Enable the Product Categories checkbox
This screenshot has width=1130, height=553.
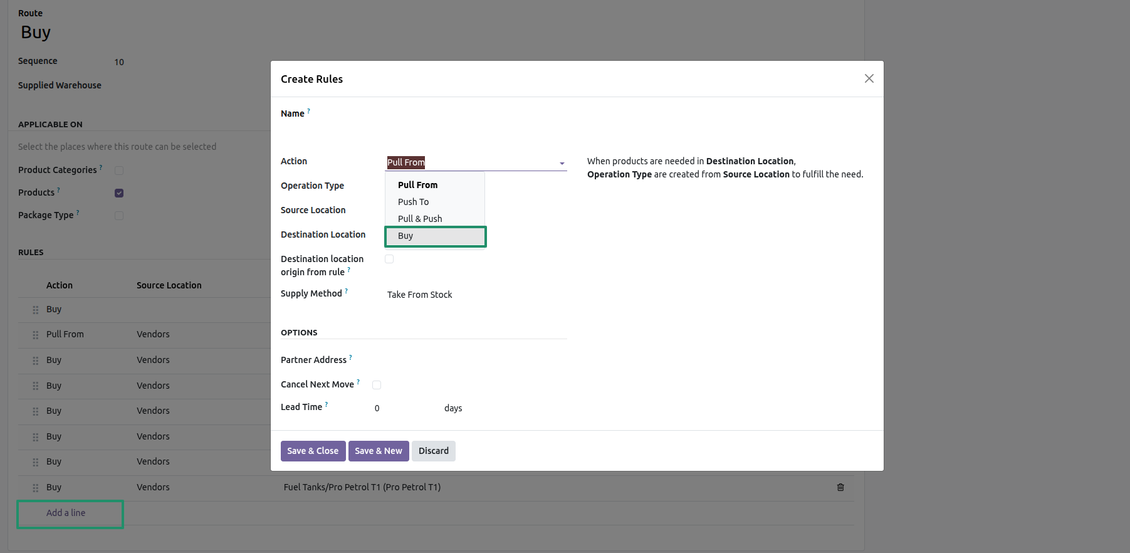pos(119,171)
